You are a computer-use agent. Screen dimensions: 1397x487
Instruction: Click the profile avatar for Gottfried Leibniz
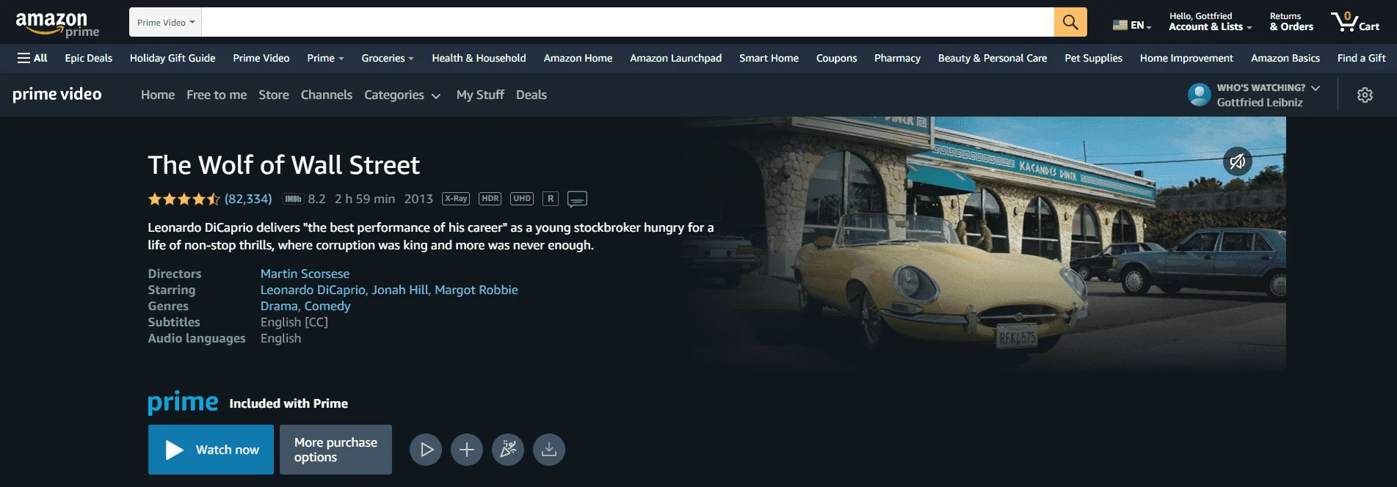1200,95
